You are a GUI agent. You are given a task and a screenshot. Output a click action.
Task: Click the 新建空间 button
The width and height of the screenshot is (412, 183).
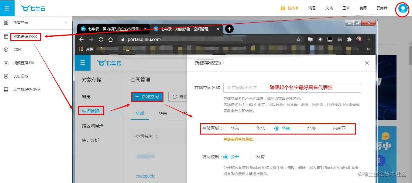coord(147,97)
